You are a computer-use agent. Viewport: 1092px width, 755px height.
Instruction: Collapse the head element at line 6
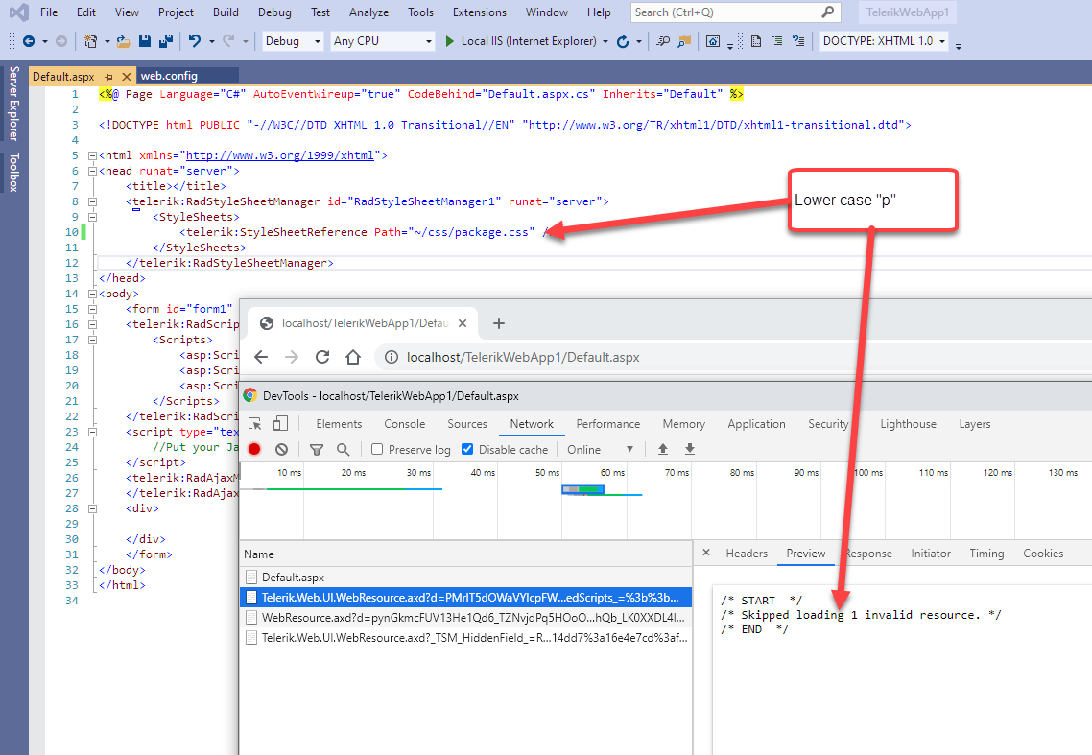coord(92,171)
